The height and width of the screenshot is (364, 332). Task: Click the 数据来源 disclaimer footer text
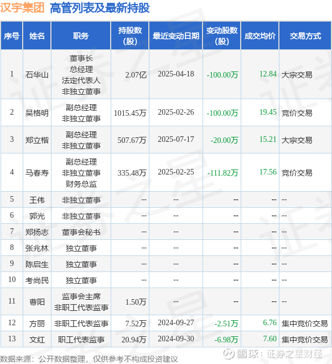[89, 359]
